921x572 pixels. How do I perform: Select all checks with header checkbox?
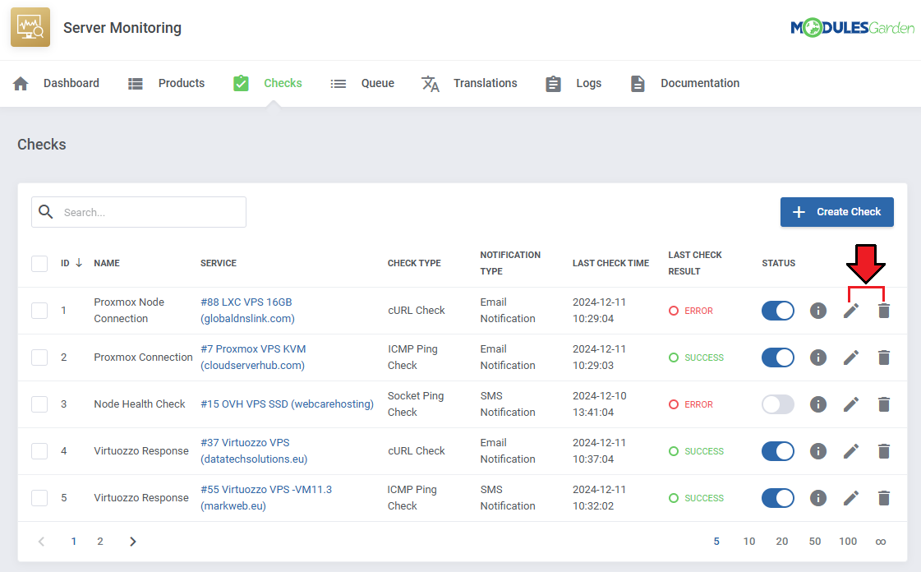(39, 264)
